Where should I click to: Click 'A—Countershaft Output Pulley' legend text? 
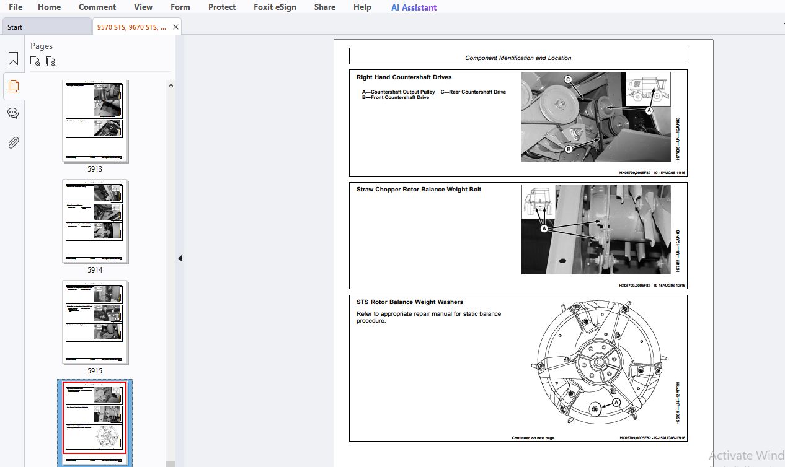coord(399,92)
